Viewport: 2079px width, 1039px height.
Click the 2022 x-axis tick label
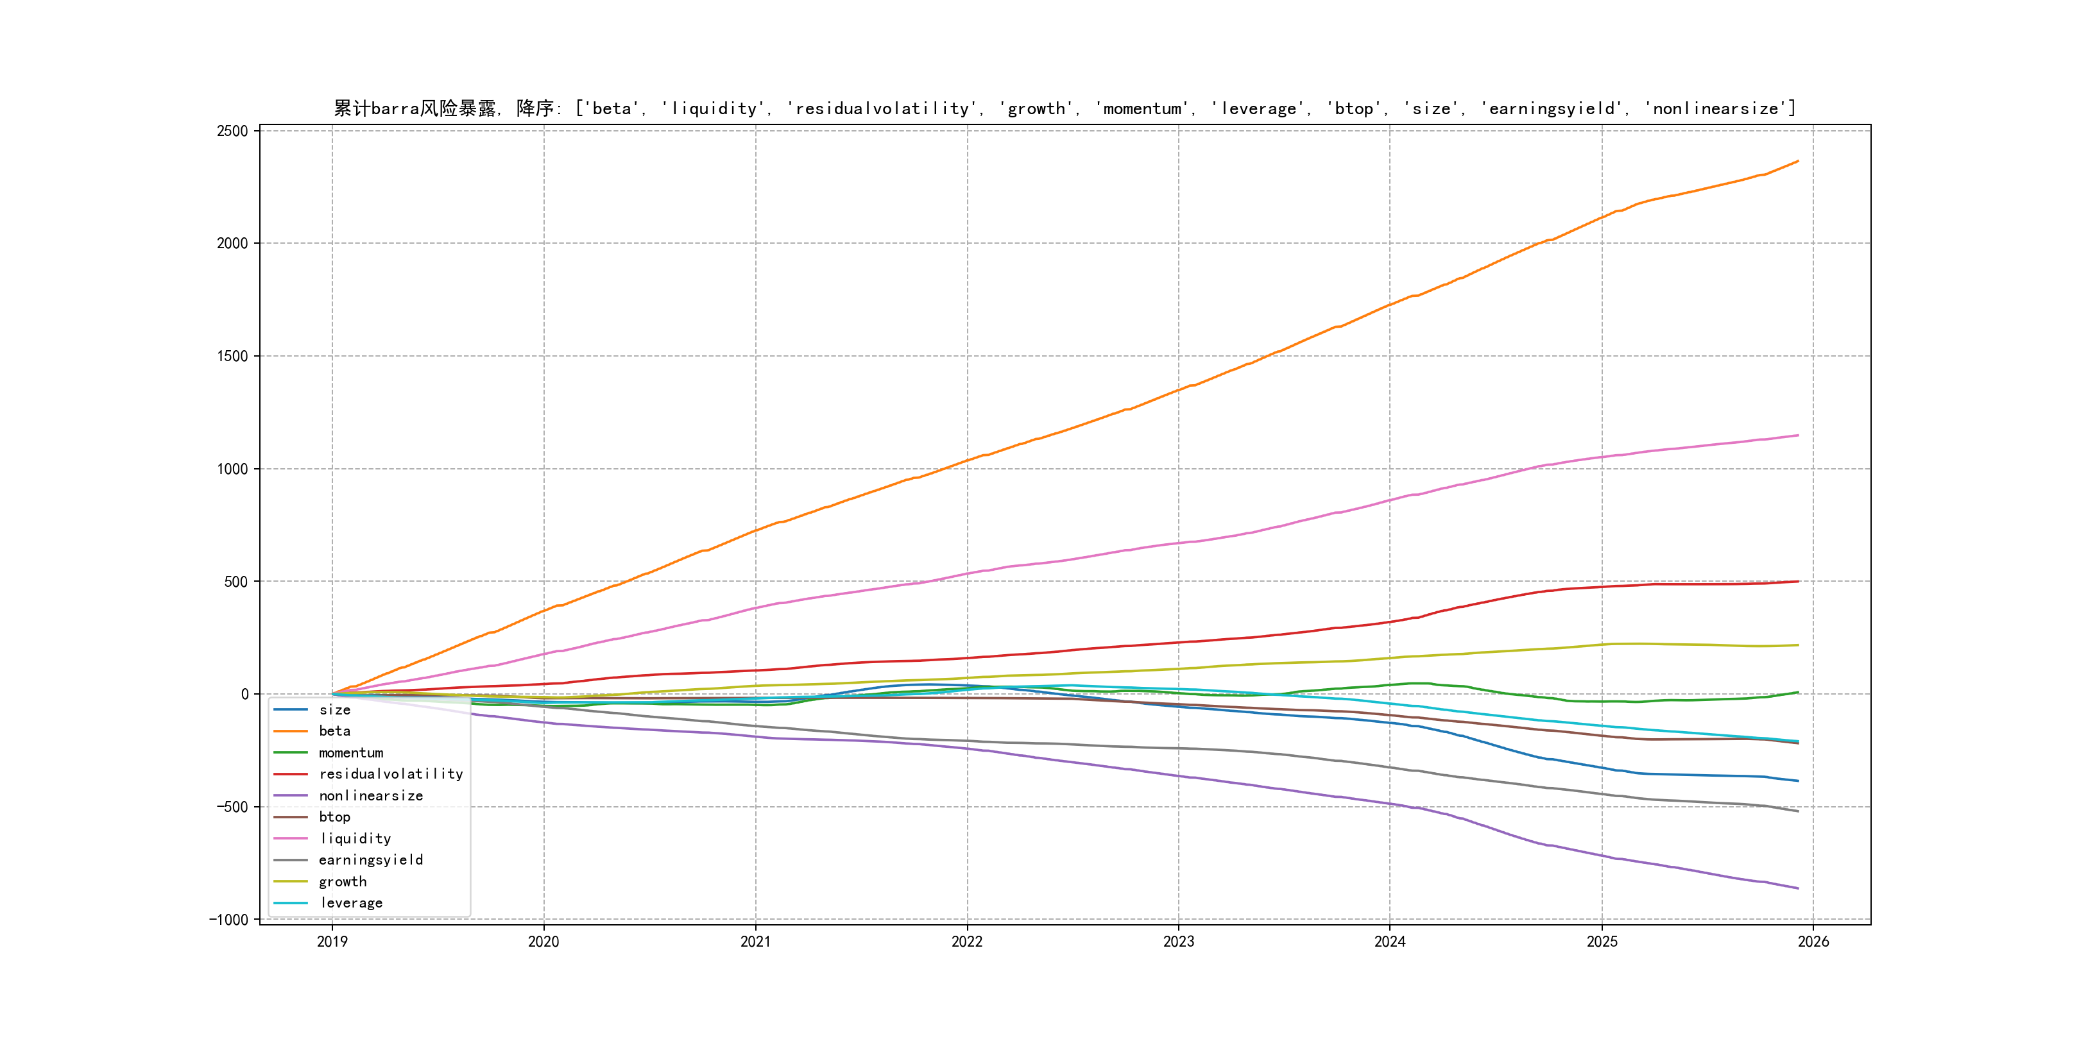coord(967,942)
